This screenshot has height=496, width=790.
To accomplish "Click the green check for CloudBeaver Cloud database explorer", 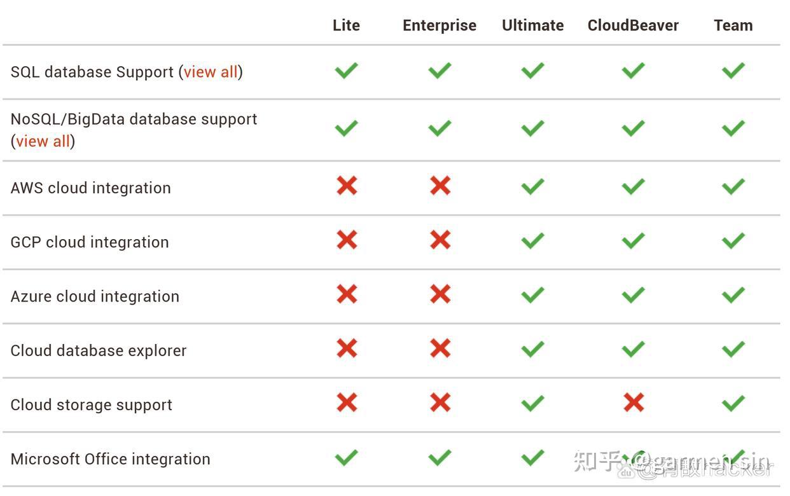I will [x=633, y=348].
